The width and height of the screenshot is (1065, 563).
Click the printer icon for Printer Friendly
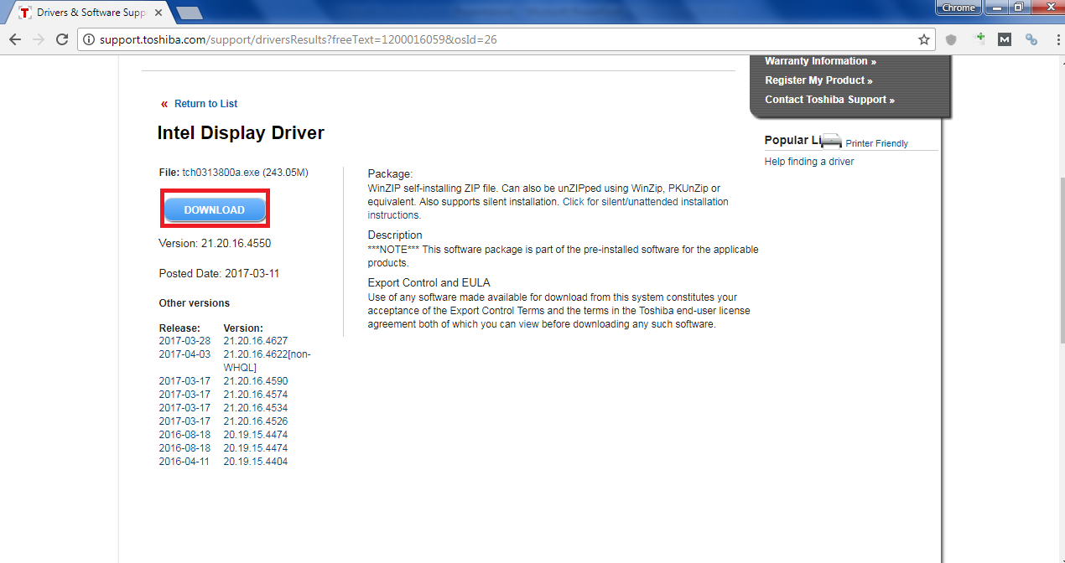831,141
